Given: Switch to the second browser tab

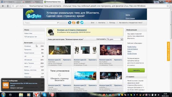Looking at the screenshot, I should 32,2.
